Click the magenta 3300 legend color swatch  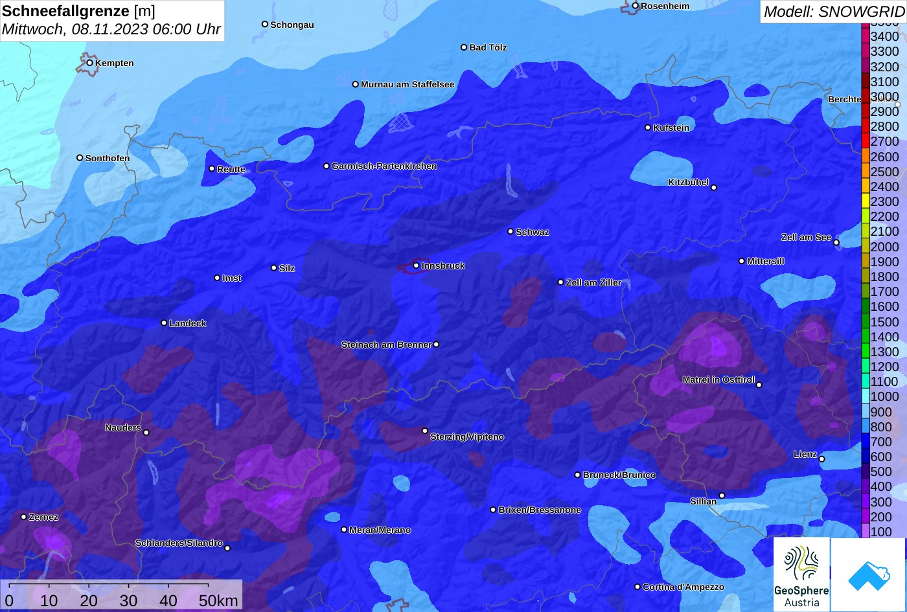click(x=865, y=51)
